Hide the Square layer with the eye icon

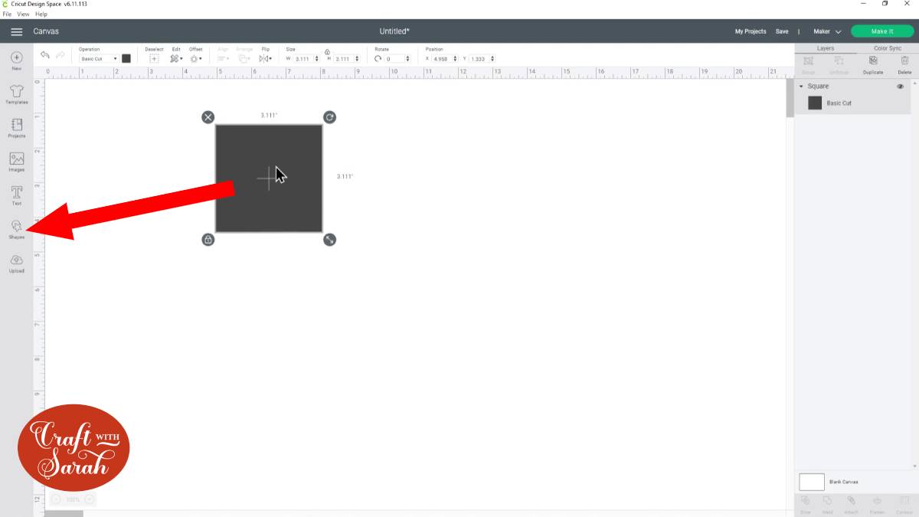click(x=901, y=87)
